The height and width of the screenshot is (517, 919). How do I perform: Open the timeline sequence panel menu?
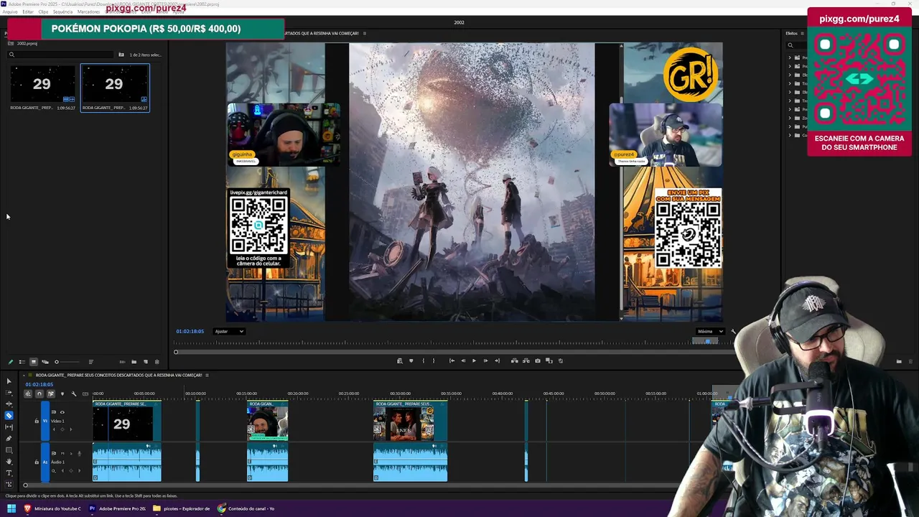(x=207, y=375)
